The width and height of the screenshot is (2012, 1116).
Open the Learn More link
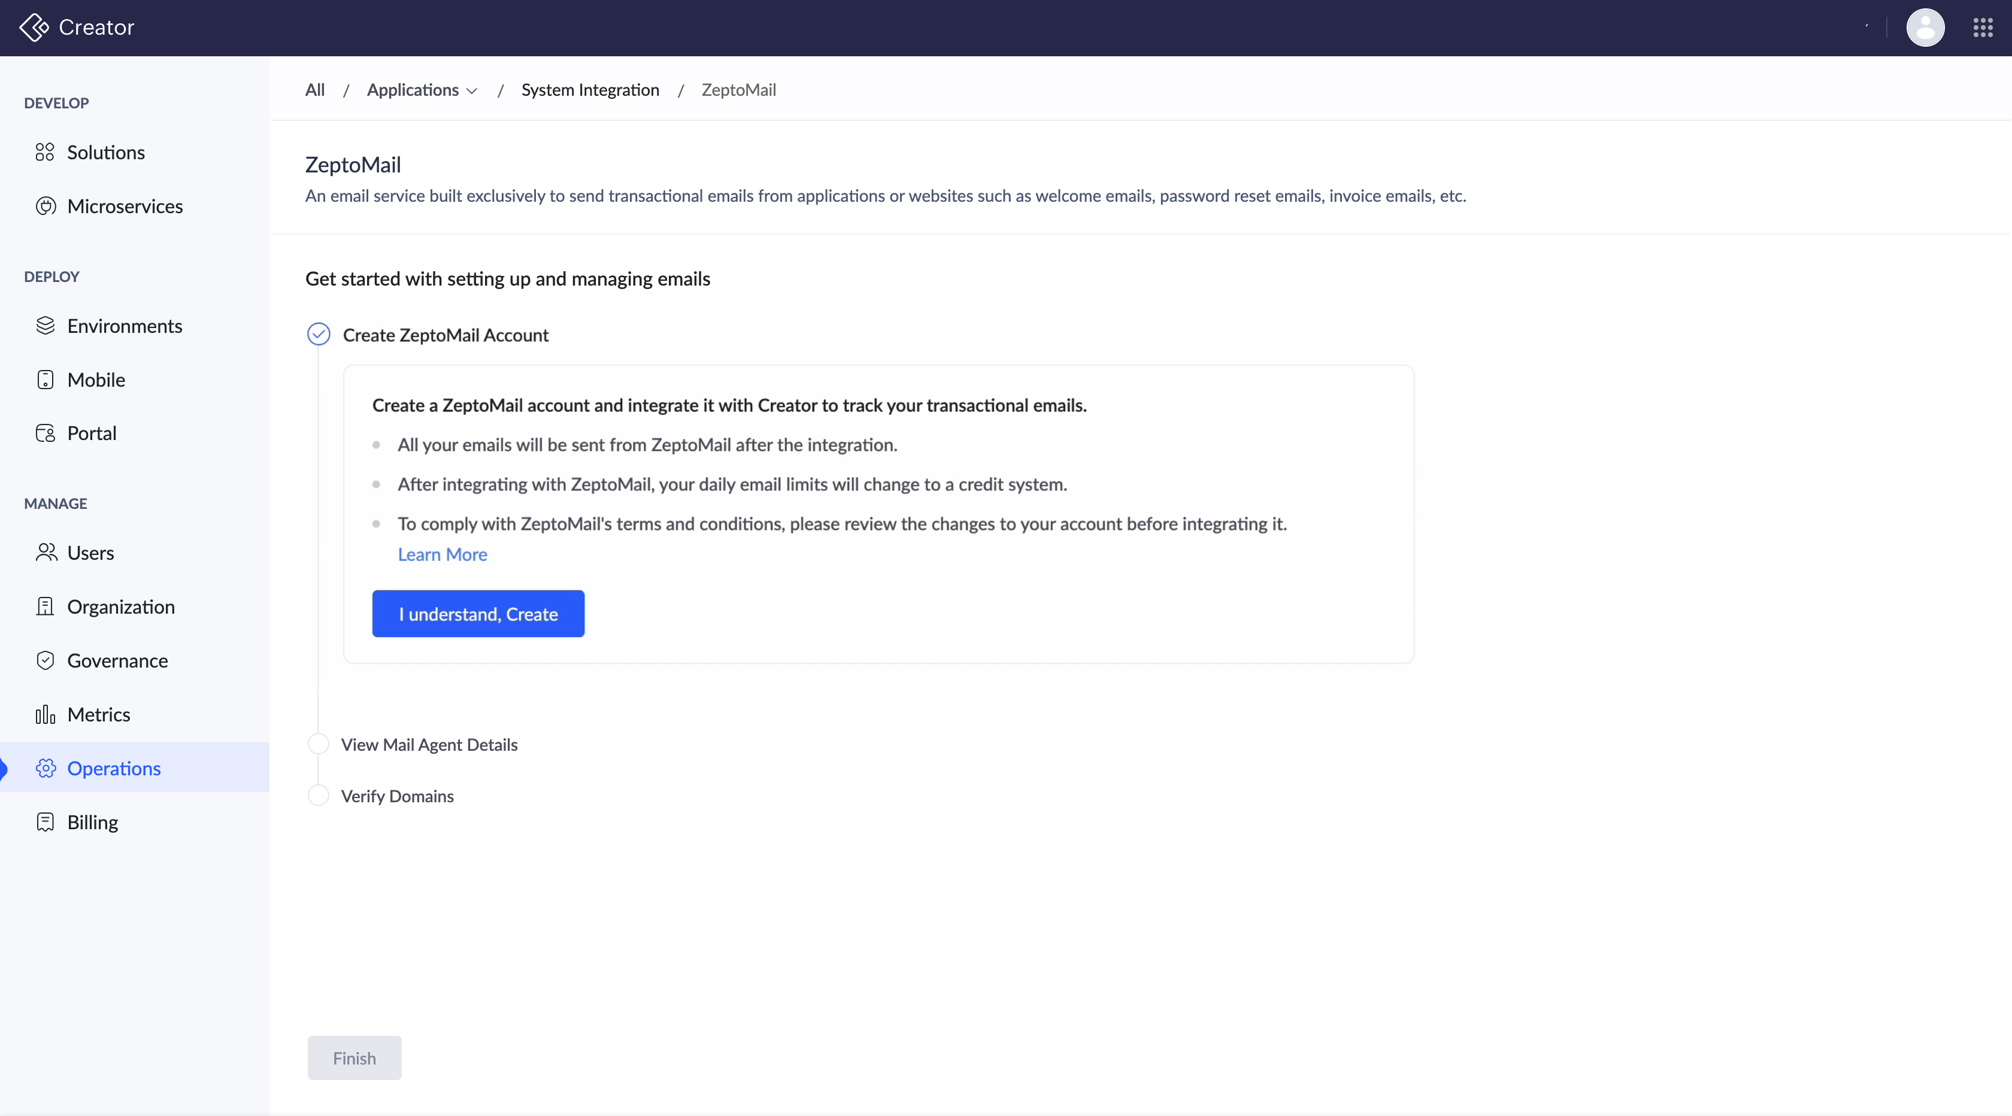(x=442, y=554)
